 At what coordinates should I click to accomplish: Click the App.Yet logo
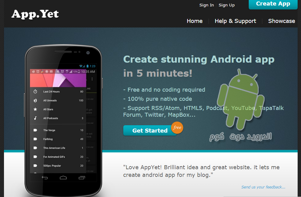pyautogui.click(x=35, y=14)
